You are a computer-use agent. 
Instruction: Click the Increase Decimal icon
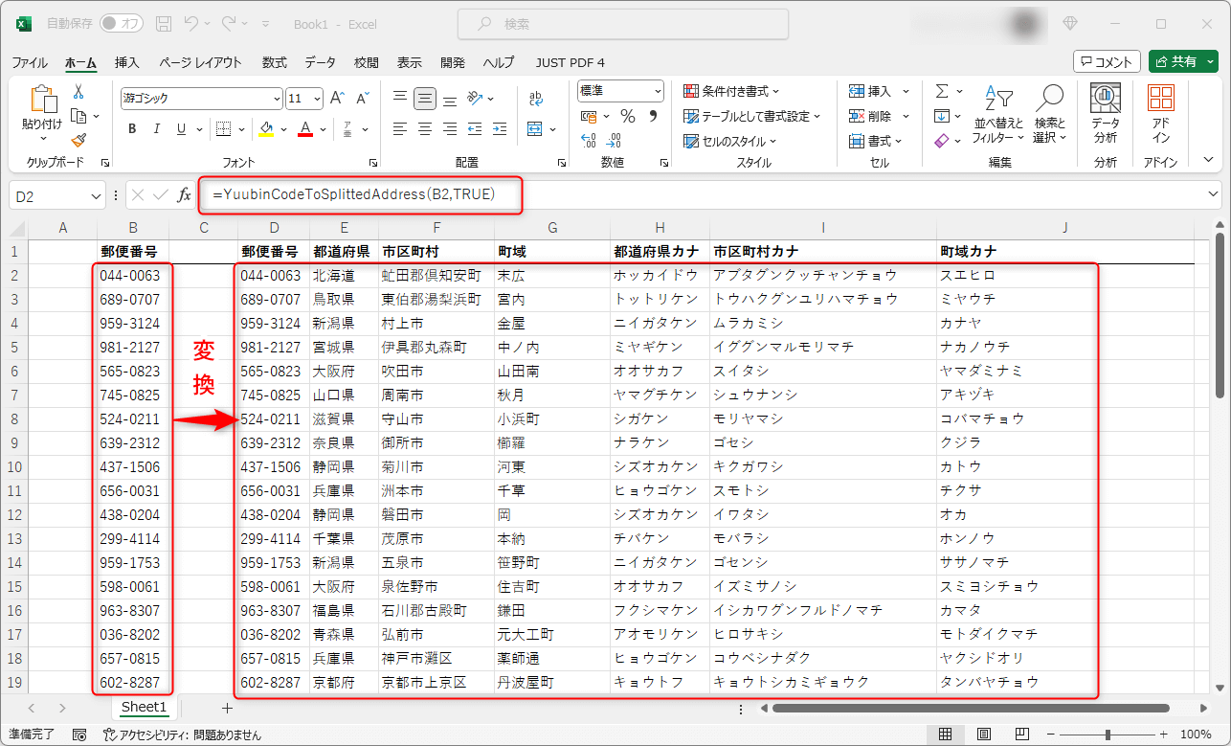coord(589,140)
